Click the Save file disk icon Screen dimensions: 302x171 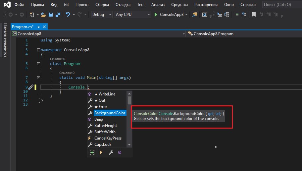coord(51,15)
